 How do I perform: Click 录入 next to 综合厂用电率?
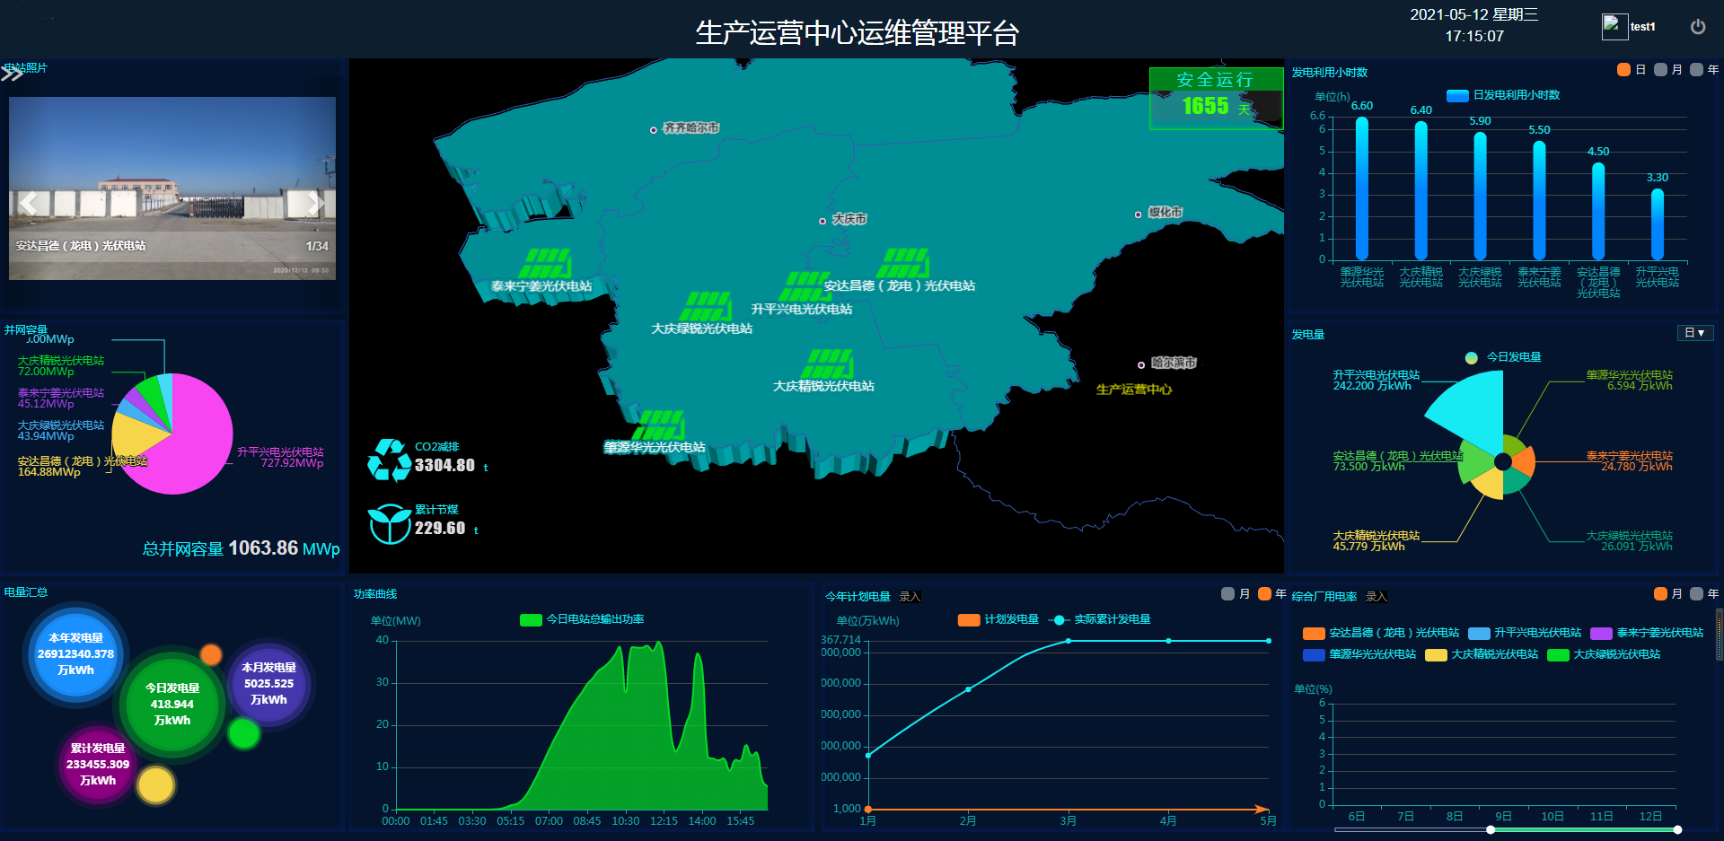point(1376,597)
